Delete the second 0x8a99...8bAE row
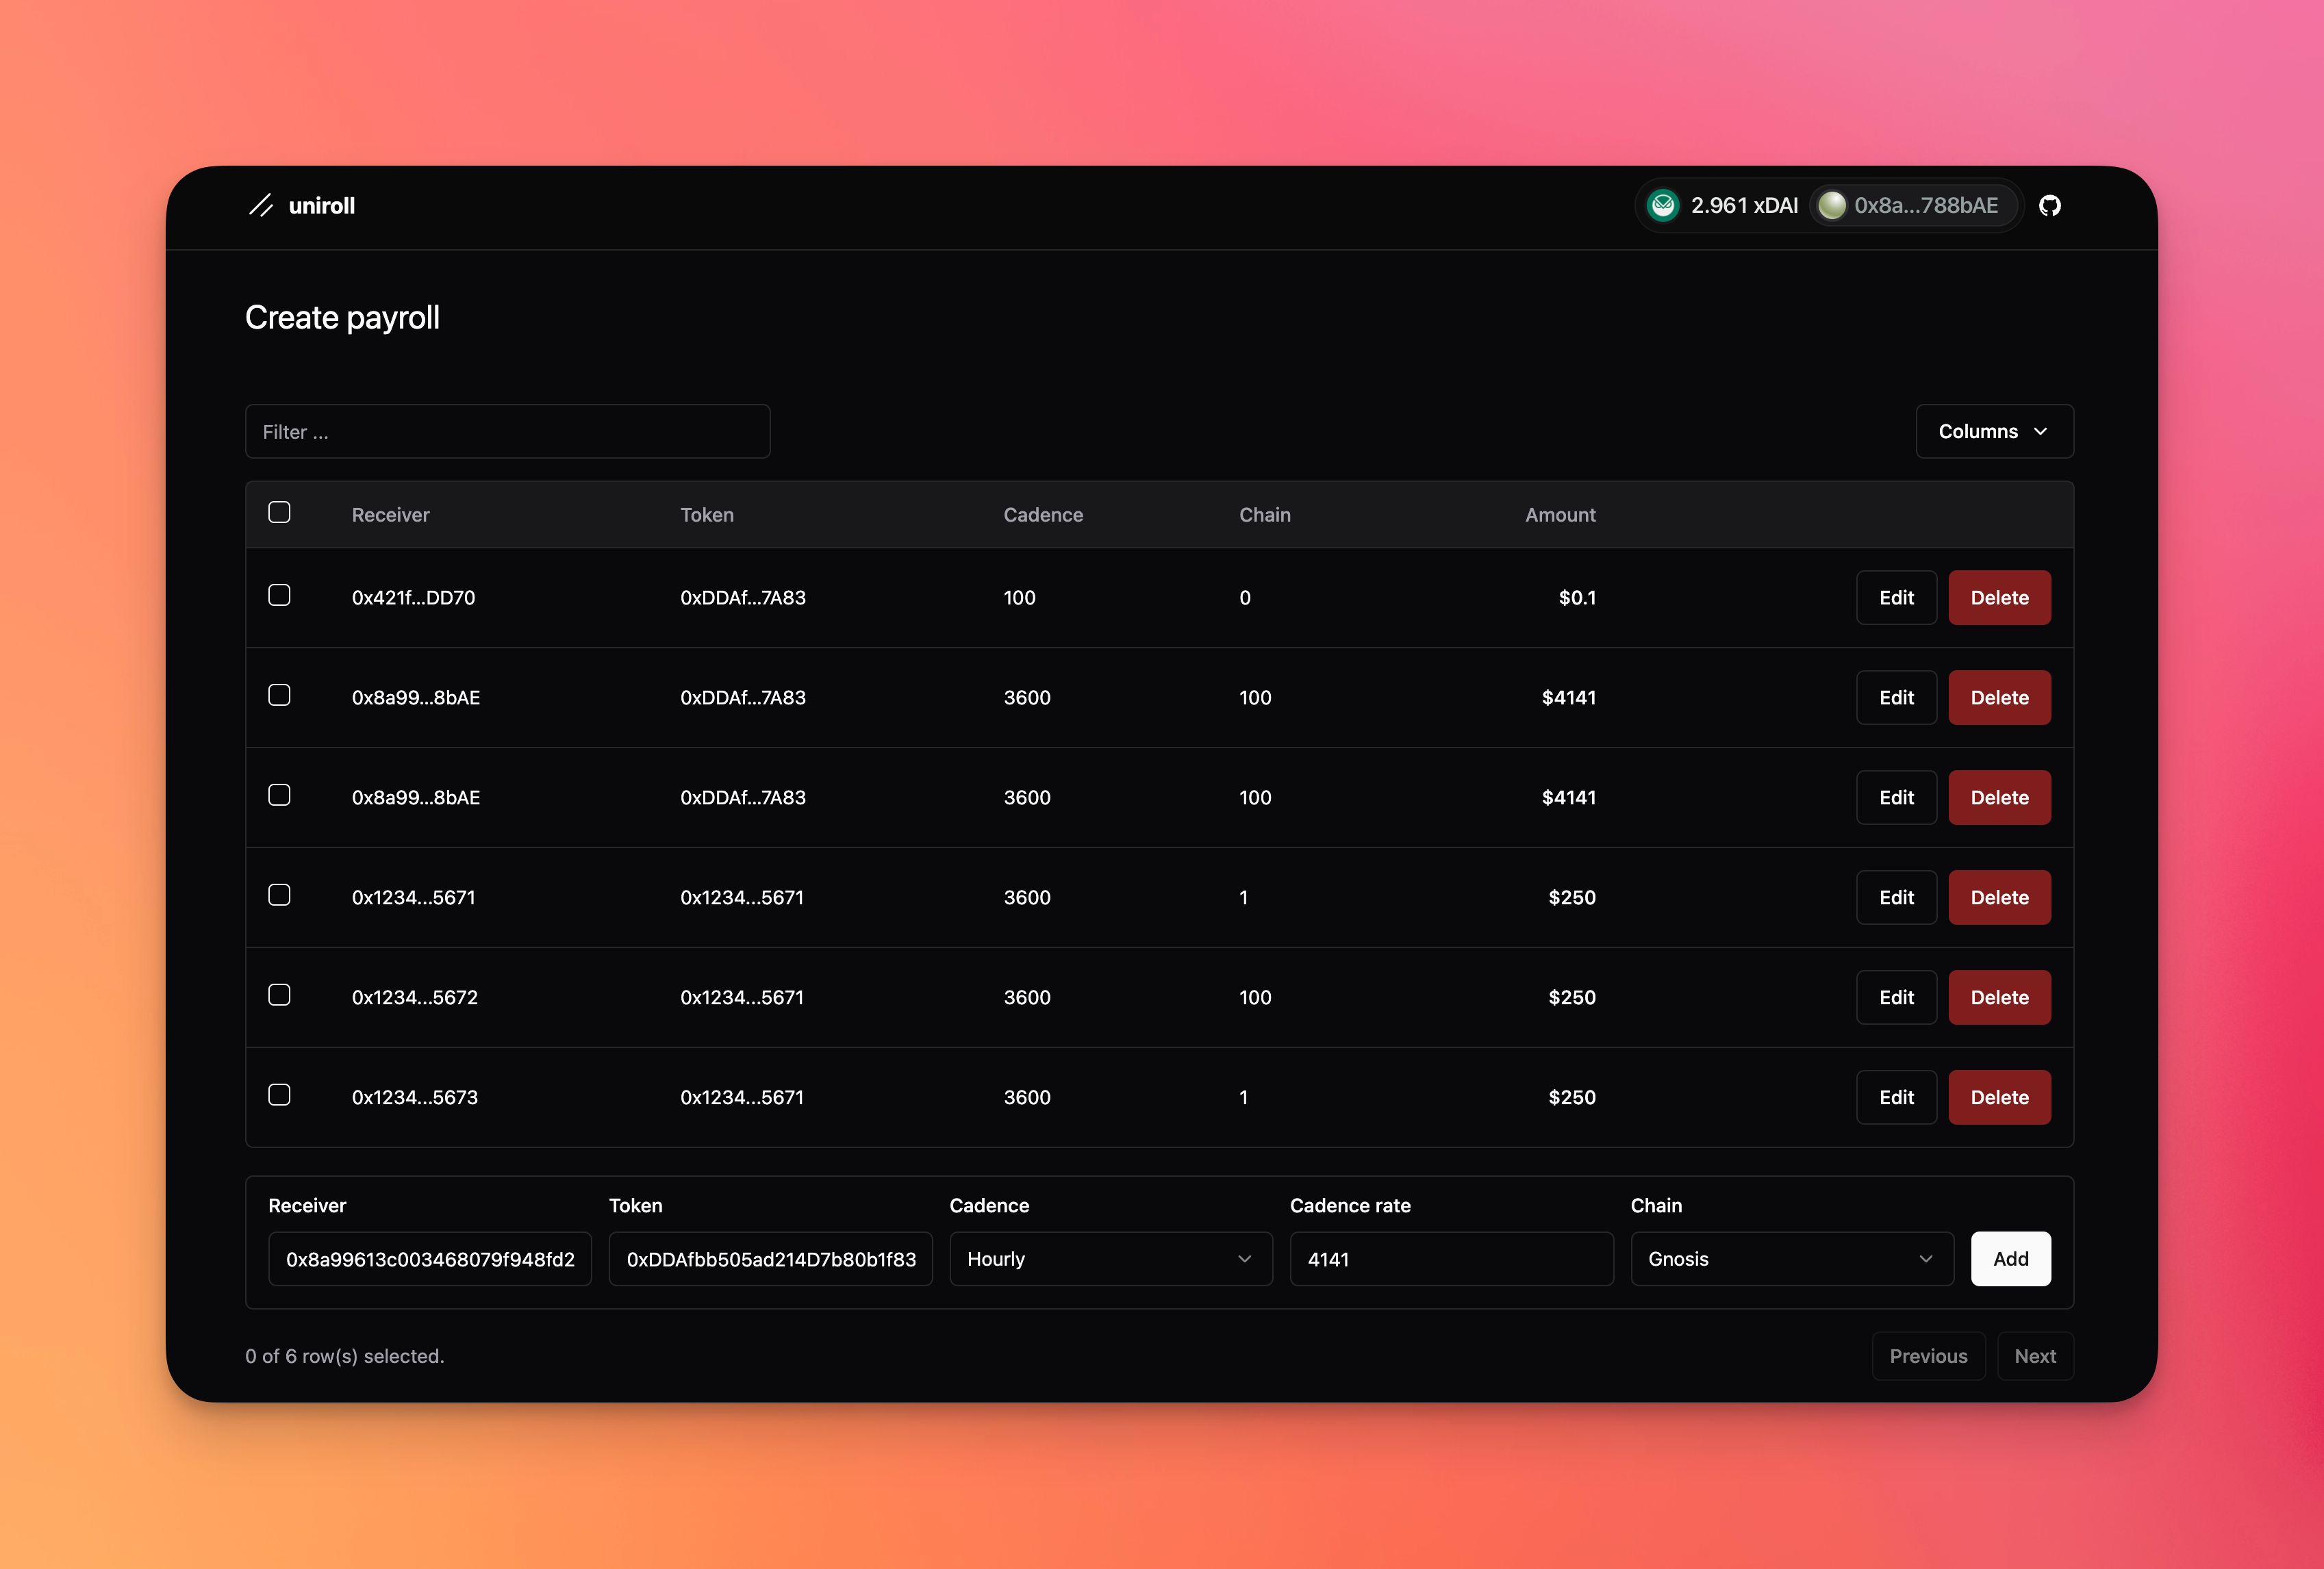 (x=1999, y=798)
